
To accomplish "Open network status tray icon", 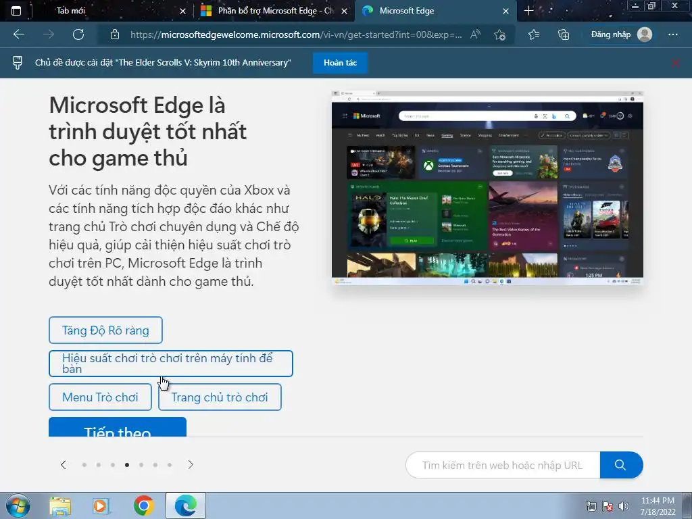I will click(591, 507).
